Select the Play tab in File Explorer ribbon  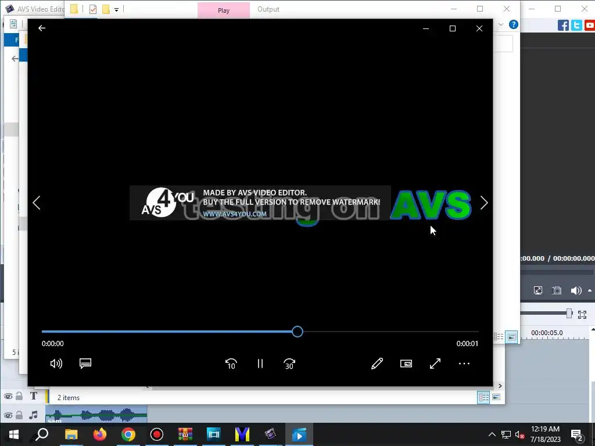[224, 10]
